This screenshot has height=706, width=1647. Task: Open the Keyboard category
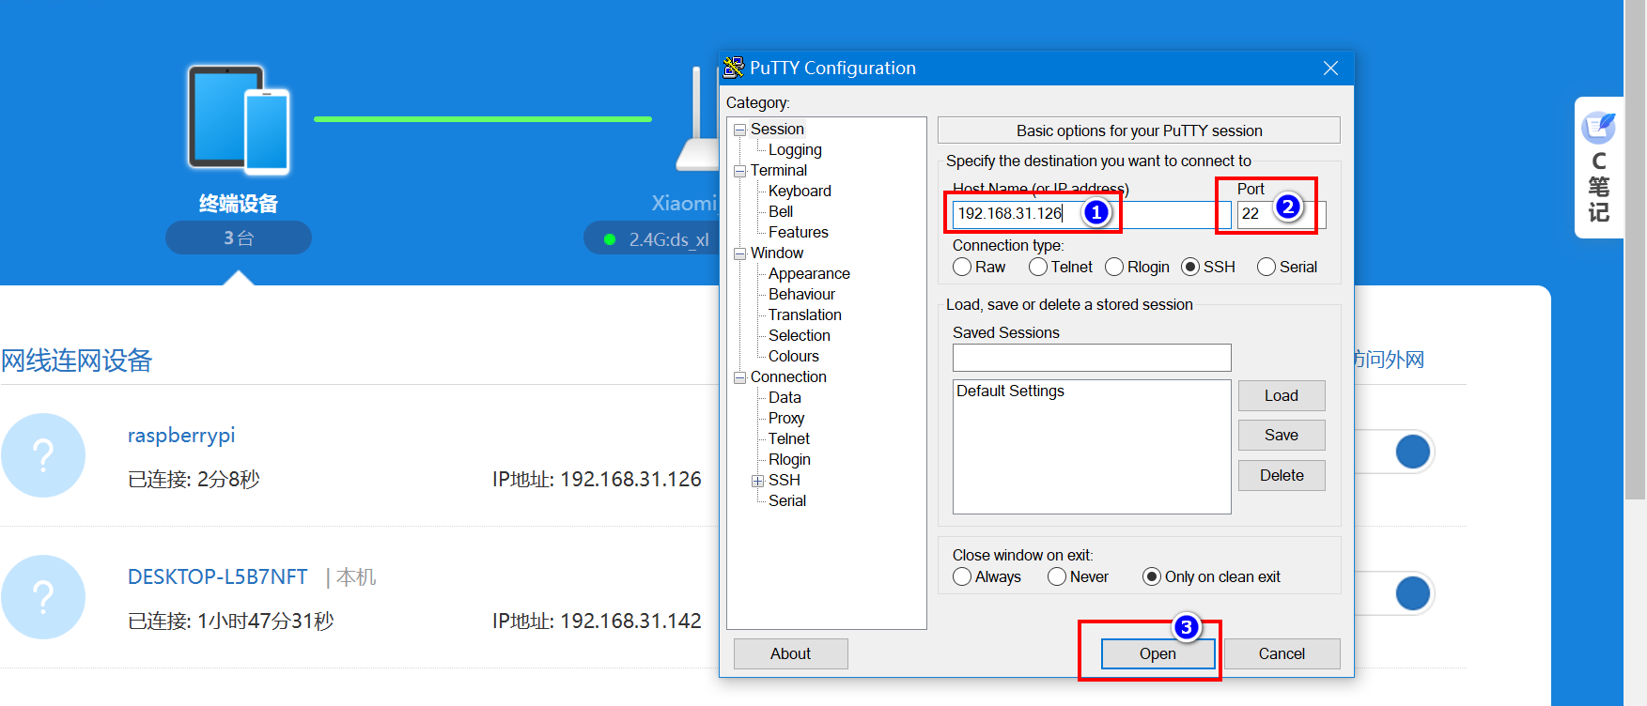[x=800, y=191]
